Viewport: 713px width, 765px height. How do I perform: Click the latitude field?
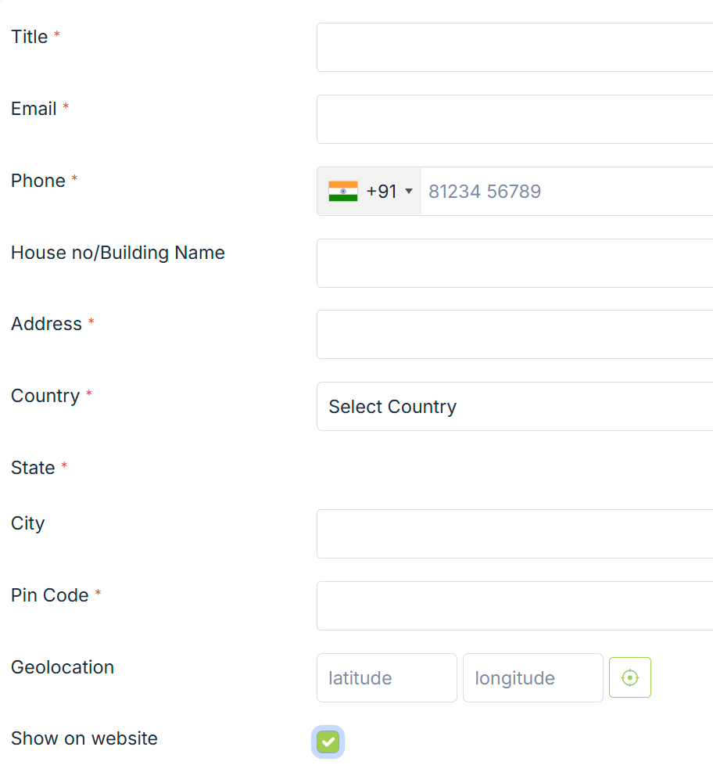pos(387,678)
